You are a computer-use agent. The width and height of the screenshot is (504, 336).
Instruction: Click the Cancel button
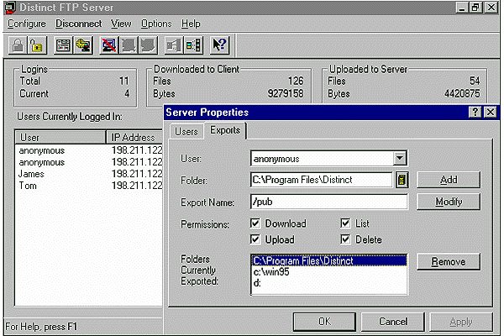pyautogui.click(x=393, y=322)
